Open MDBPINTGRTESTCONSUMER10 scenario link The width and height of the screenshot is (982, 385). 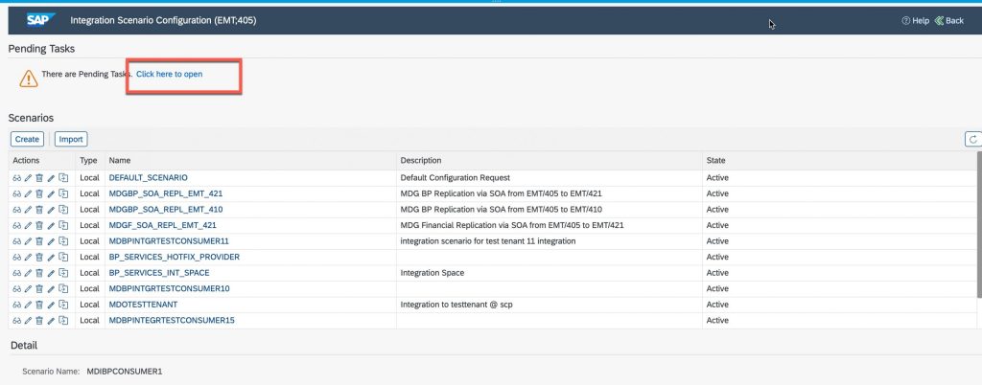[169, 289]
